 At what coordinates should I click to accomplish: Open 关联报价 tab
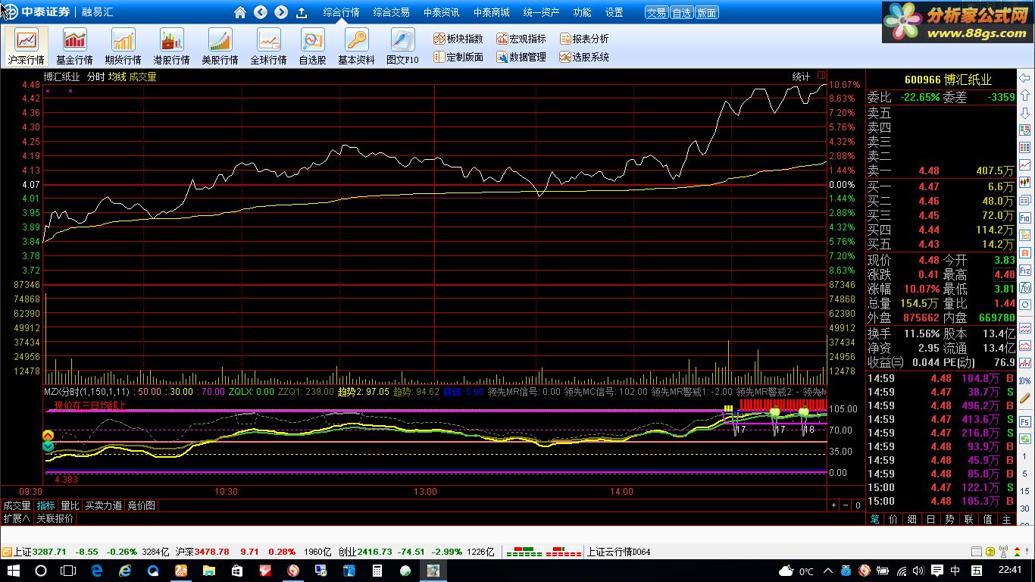[55, 518]
